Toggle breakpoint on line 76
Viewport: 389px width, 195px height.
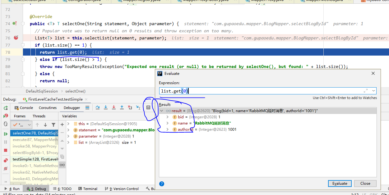(x=16, y=38)
